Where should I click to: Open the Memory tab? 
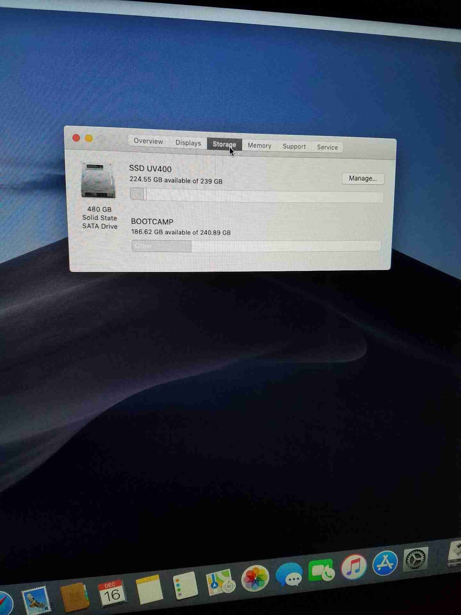[x=260, y=146]
